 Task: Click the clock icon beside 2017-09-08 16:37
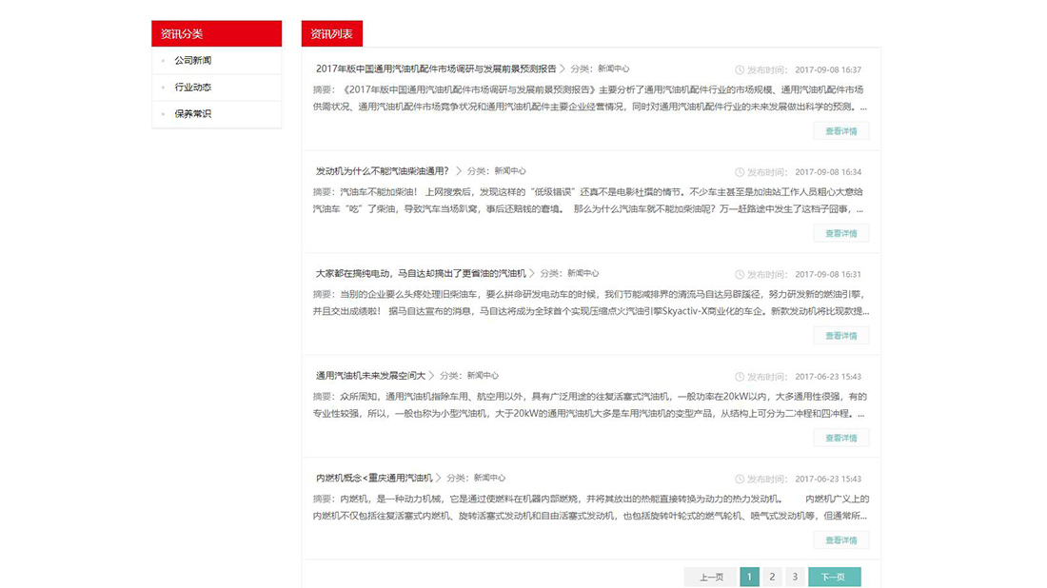740,70
